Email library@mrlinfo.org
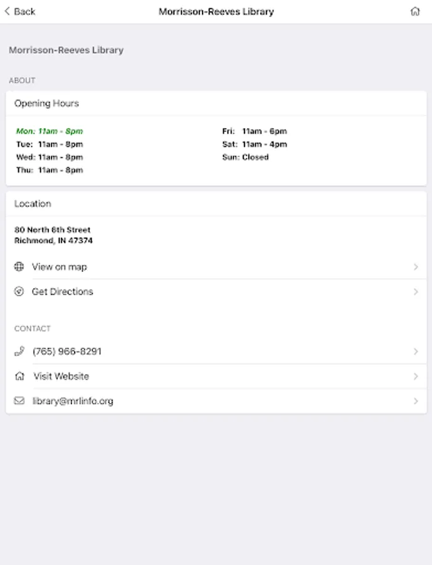Image resolution: width=432 pixels, height=565 pixels. tap(73, 401)
